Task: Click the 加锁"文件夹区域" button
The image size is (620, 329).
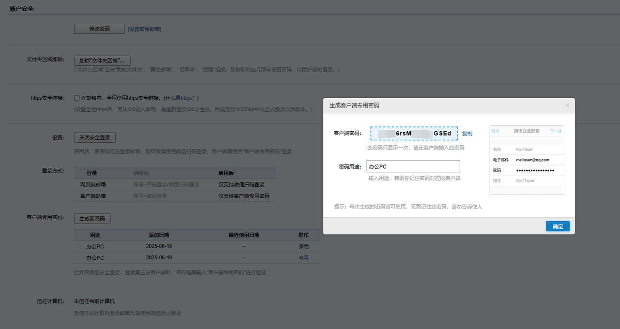Action: coord(102,60)
